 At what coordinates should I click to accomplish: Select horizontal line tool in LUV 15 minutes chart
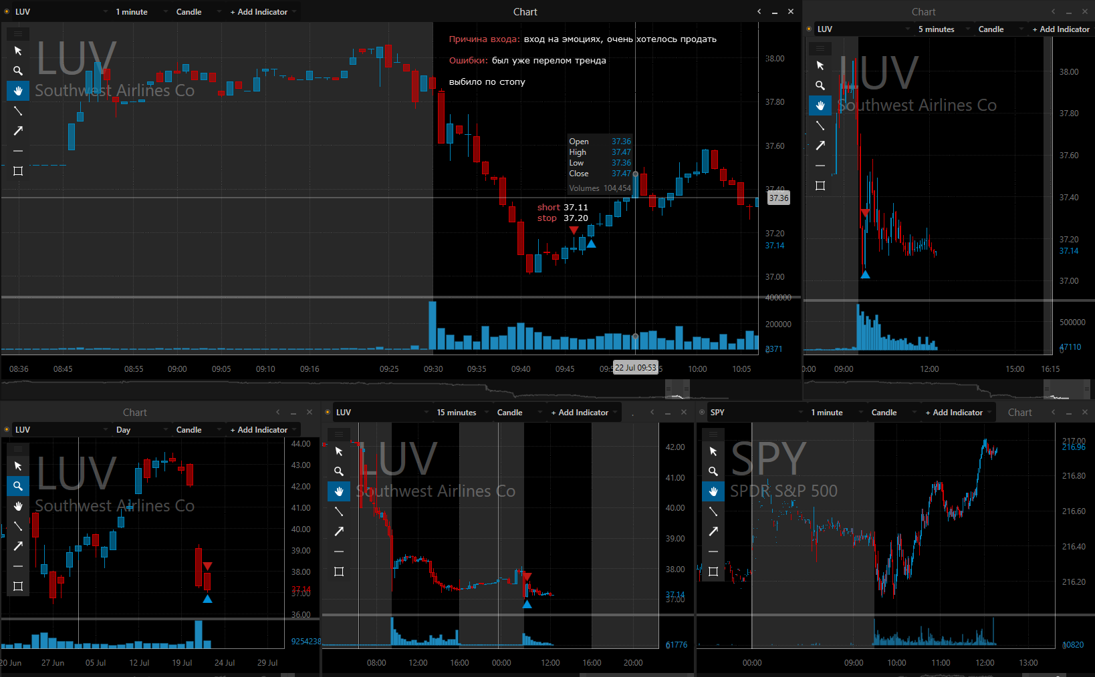339,551
